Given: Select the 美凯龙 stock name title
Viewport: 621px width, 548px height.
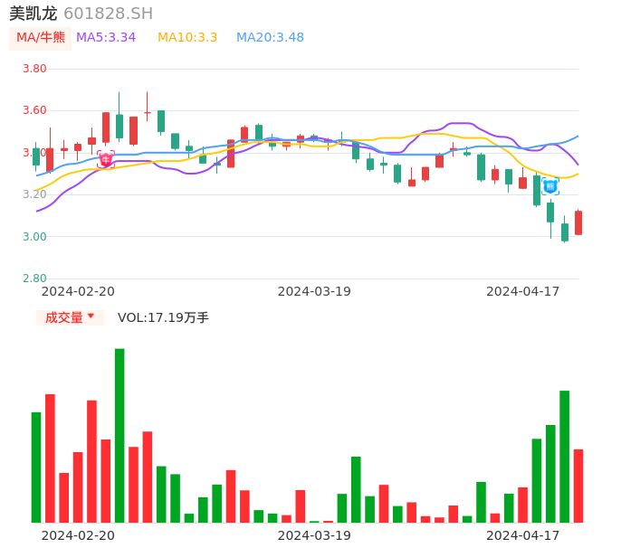Looking at the screenshot, I should point(33,14).
